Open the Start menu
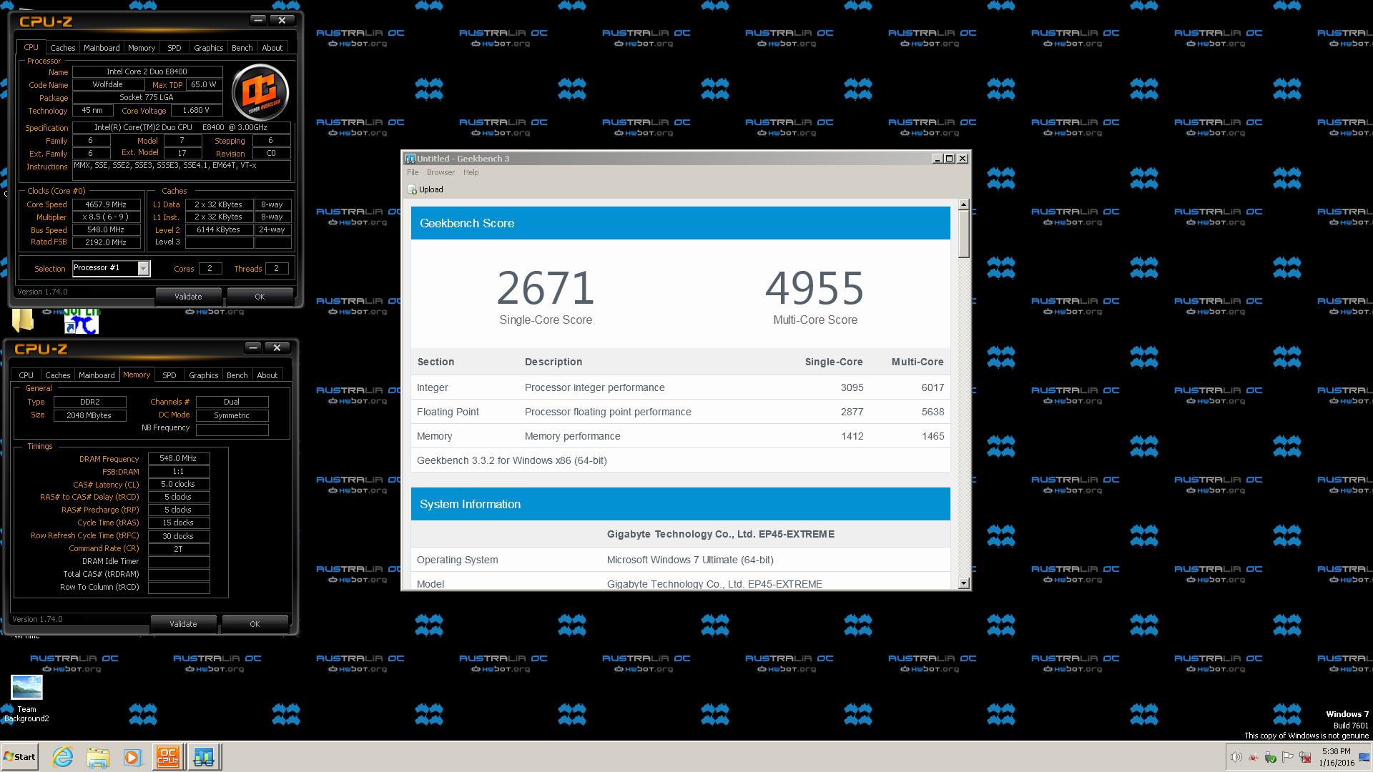The image size is (1373, 772). (x=19, y=757)
